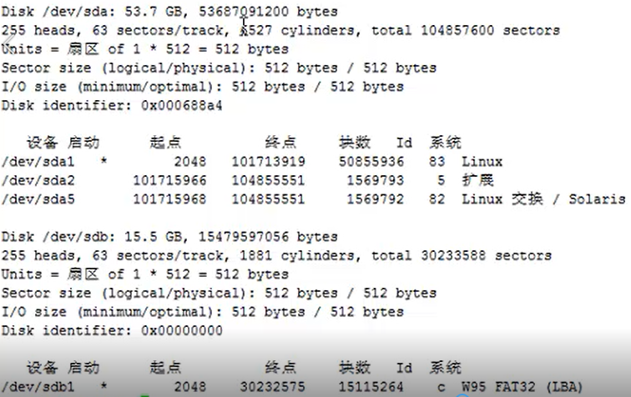This screenshot has height=397, width=631.
Task: Click the W95 FAT32 (LBA) system type
Action: (522, 387)
